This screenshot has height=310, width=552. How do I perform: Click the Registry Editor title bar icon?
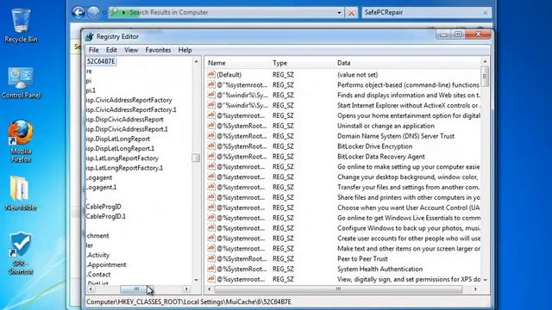(90, 36)
